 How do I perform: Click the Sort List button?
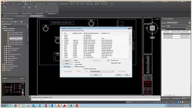pyautogui.click(x=67, y=61)
